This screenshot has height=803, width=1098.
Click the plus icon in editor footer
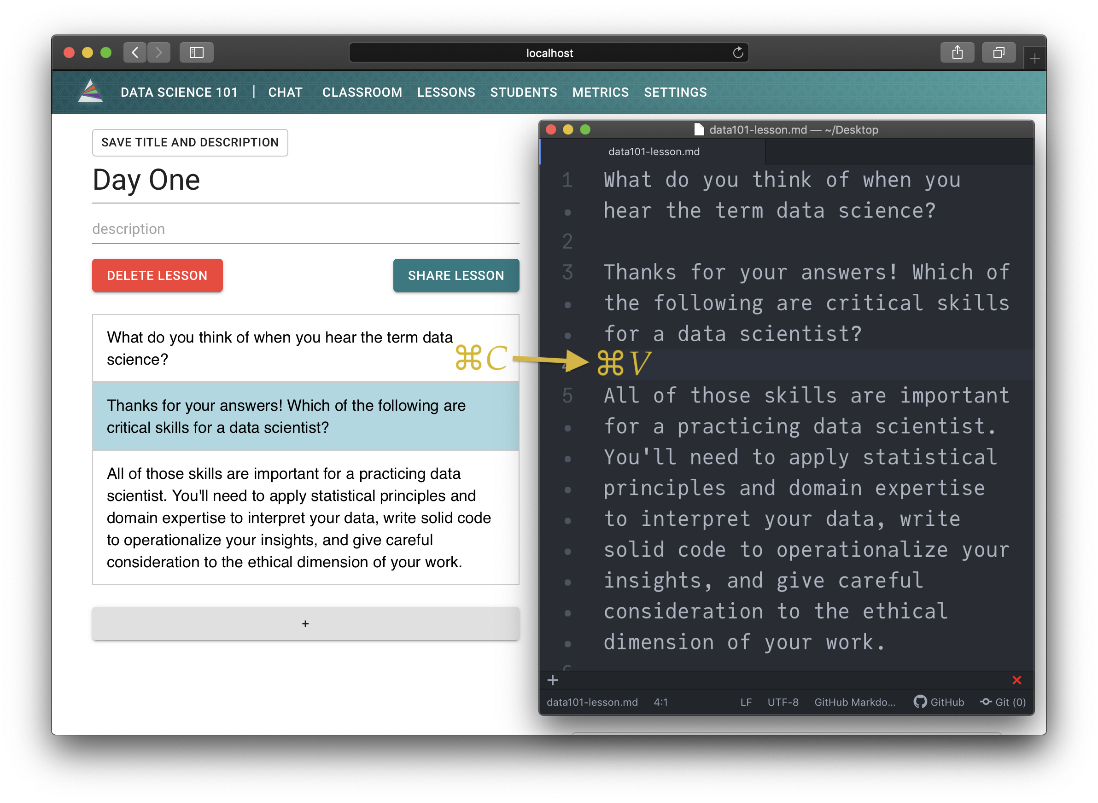(552, 680)
